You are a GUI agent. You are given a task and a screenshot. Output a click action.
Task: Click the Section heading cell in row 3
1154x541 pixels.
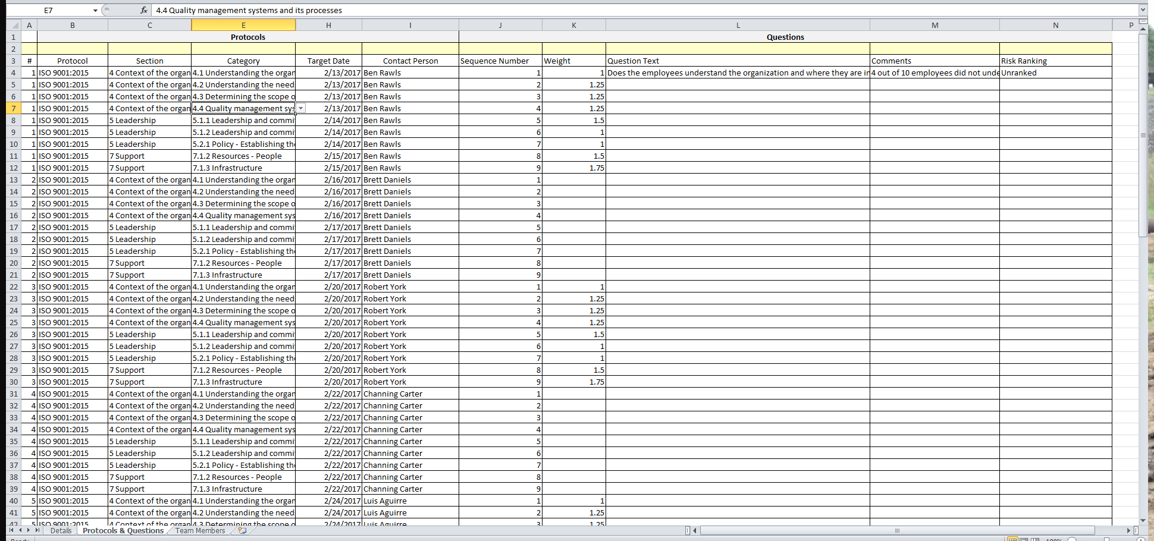(150, 61)
